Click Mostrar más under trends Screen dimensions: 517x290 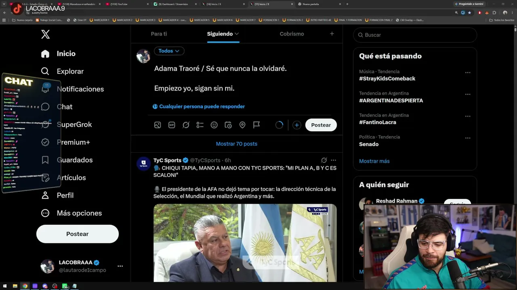click(x=374, y=161)
